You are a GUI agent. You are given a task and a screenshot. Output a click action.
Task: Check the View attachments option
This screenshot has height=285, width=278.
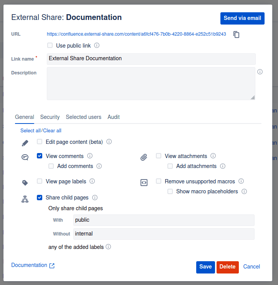click(x=159, y=156)
